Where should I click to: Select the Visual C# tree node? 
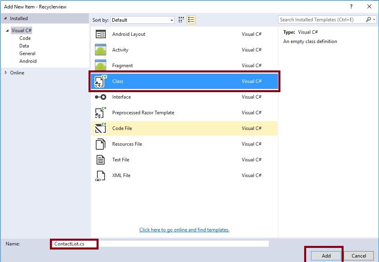pos(21,31)
